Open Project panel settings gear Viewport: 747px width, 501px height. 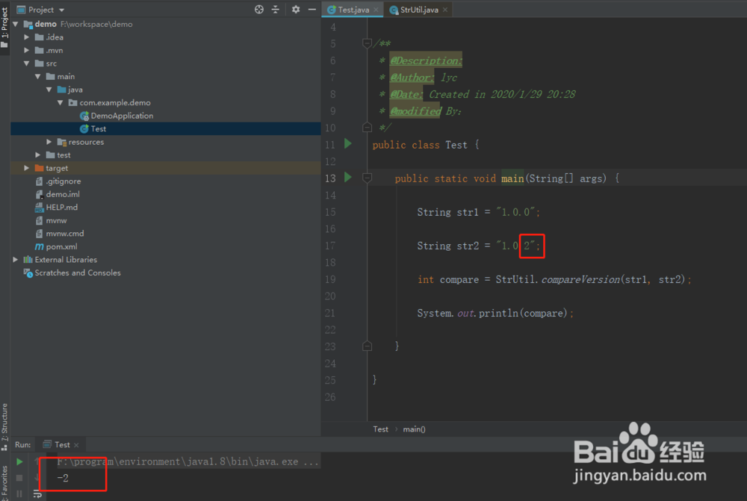296,10
